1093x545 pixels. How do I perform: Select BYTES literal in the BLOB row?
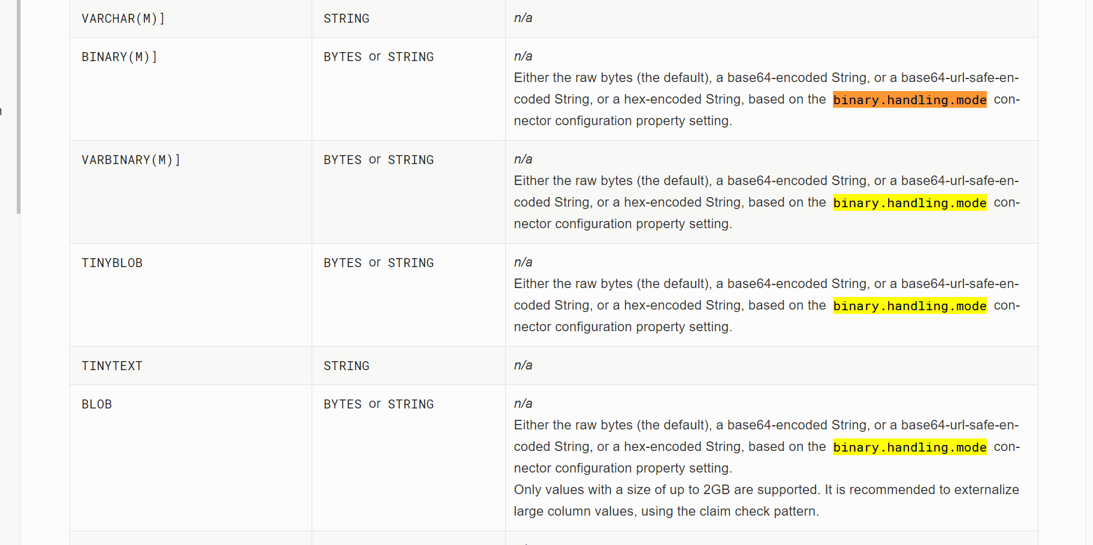[343, 404]
